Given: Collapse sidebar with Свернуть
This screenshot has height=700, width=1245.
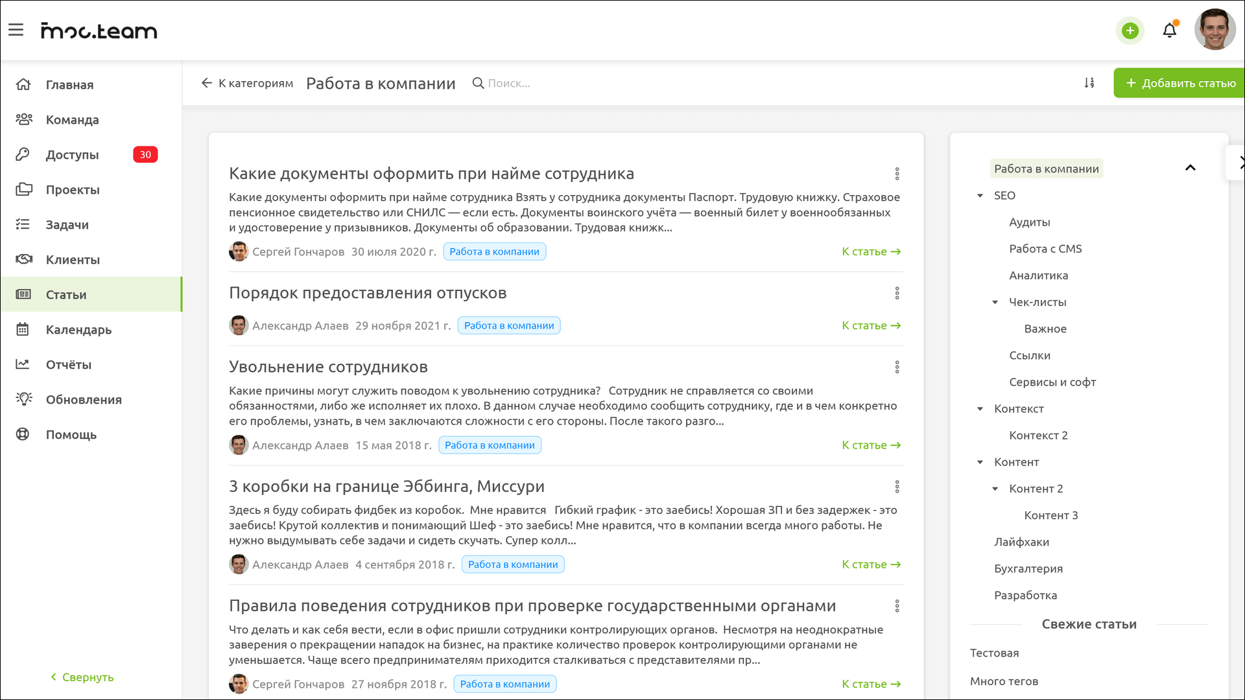Looking at the screenshot, I should click(82, 677).
